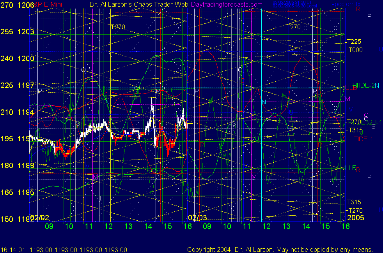
Task: Select the +T000 level label on right edge
Action: pos(354,50)
